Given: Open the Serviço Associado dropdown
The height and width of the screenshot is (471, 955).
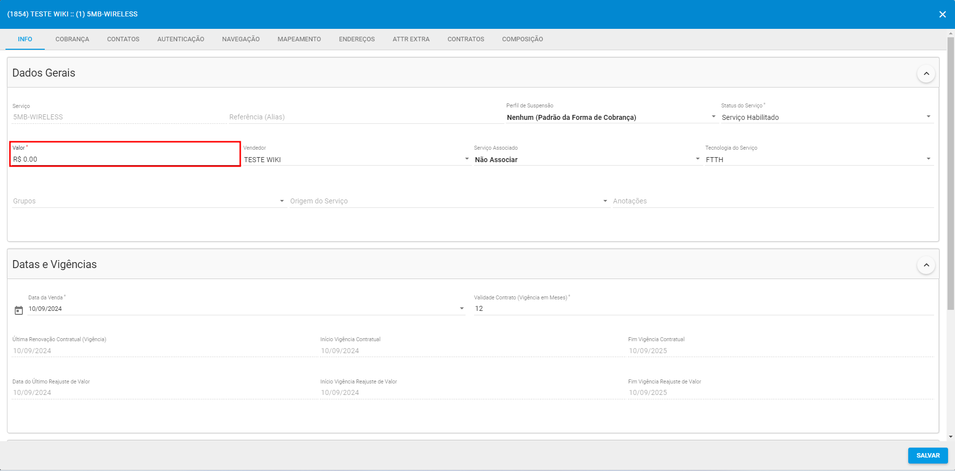Looking at the screenshot, I should [x=587, y=160].
